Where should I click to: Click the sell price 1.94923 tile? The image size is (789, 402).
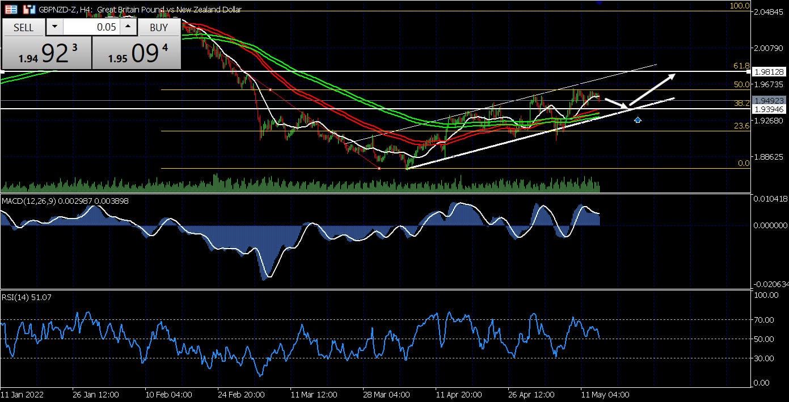point(47,54)
